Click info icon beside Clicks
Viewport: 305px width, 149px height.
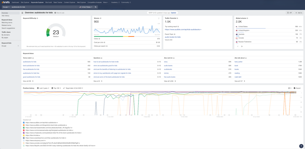pyautogui.click(x=99, y=39)
